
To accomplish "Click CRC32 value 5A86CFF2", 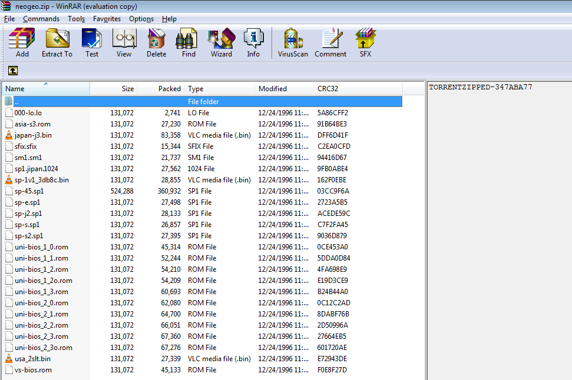I will pos(332,112).
